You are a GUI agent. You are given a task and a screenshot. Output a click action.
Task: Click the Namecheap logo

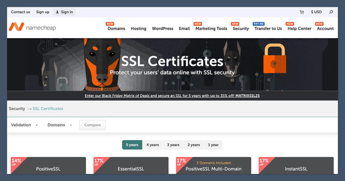tap(32, 27)
